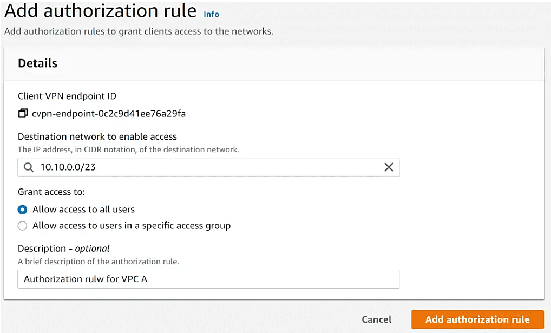
Task: Click the Details section heading
Action: click(x=37, y=63)
